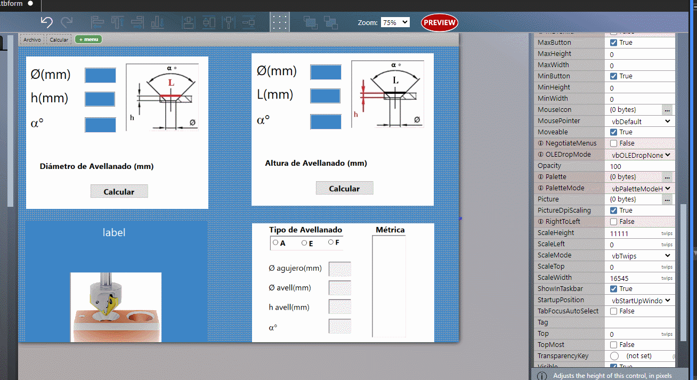Image resolution: width=697 pixels, height=380 pixels.
Task: Open the Palette ellipsis browse button
Action: click(x=667, y=177)
